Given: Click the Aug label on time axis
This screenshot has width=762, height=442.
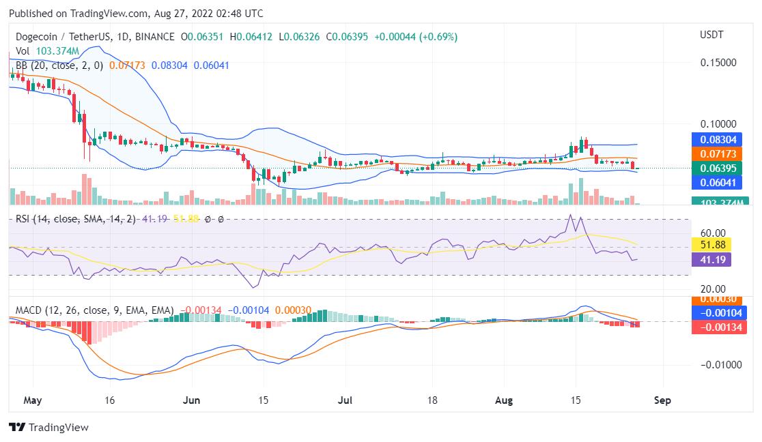Looking at the screenshot, I should click(x=504, y=400).
